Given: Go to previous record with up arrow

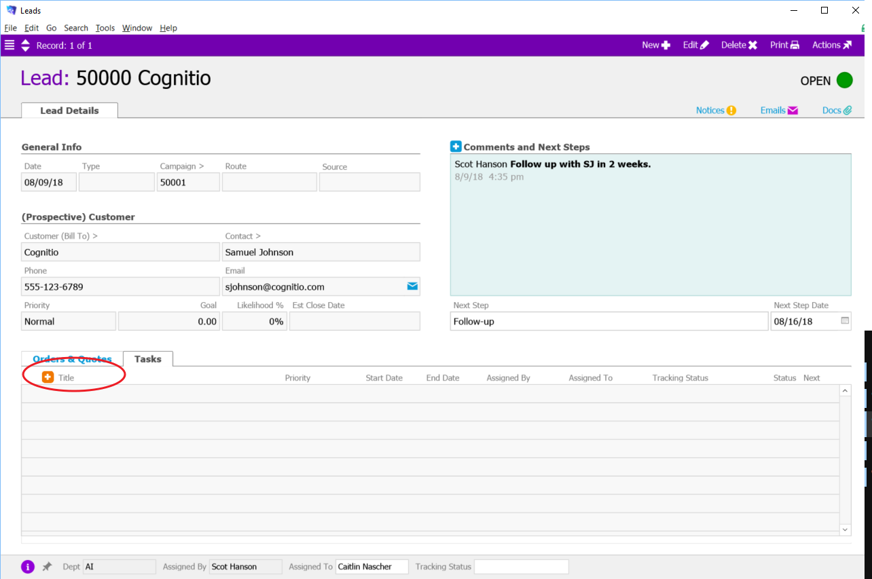Looking at the screenshot, I should [x=26, y=41].
